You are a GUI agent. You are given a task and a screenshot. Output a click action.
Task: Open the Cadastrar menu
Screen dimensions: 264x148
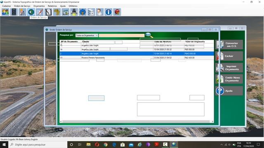click(x=7, y=6)
